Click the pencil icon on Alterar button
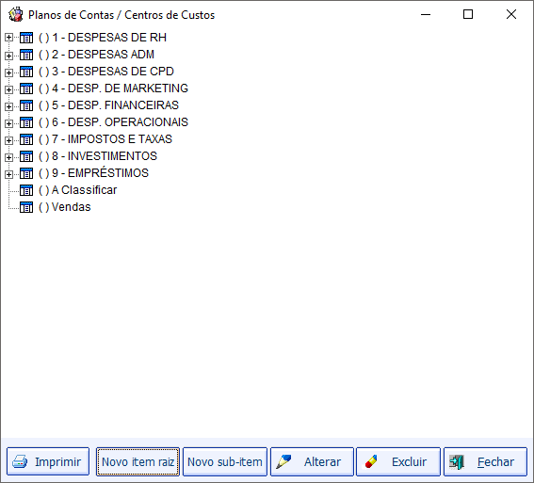 tap(283, 462)
